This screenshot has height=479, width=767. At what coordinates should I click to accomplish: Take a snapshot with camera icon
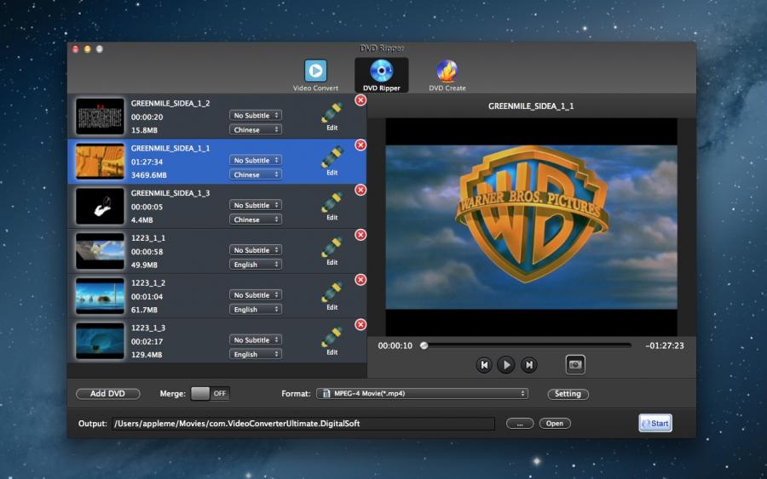click(x=575, y=365)
